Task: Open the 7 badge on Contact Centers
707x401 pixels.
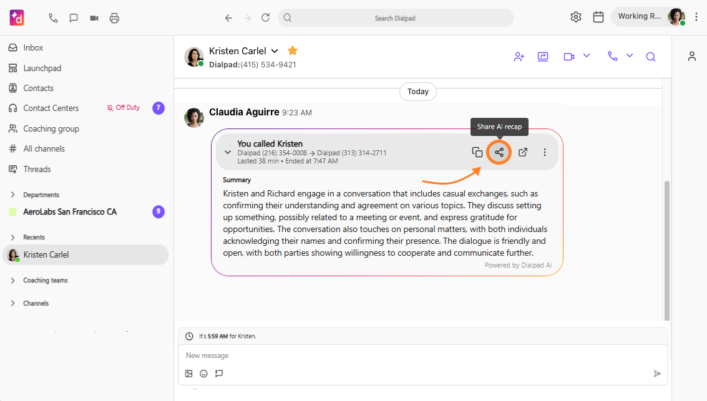Action: (158, 108)
